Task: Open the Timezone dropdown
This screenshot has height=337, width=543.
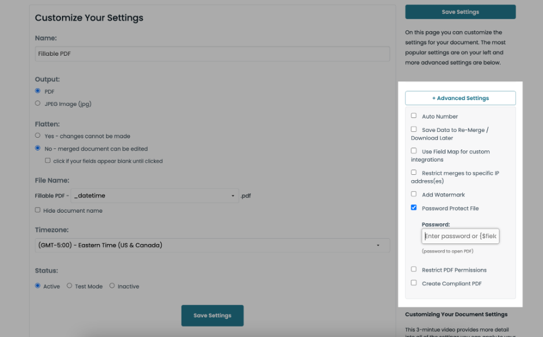Action: [x=212, y=245]
